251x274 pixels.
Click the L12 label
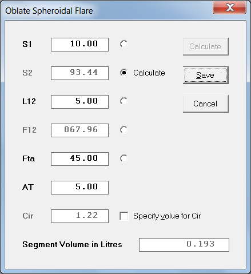[x=29, y=101]
